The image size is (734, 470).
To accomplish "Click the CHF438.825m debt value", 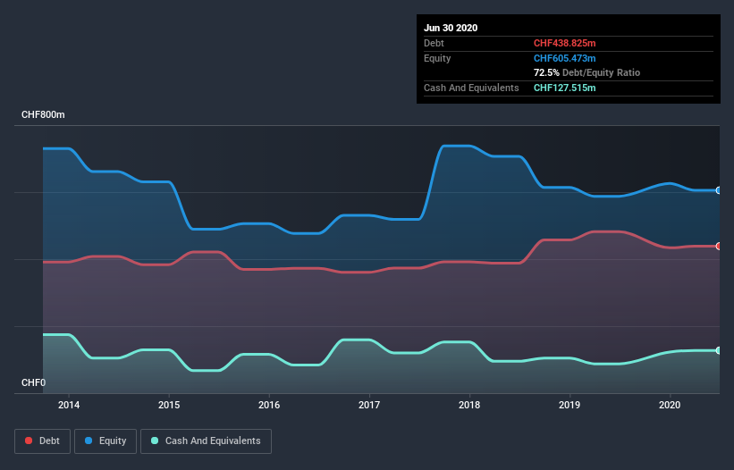I will (564, 43).
